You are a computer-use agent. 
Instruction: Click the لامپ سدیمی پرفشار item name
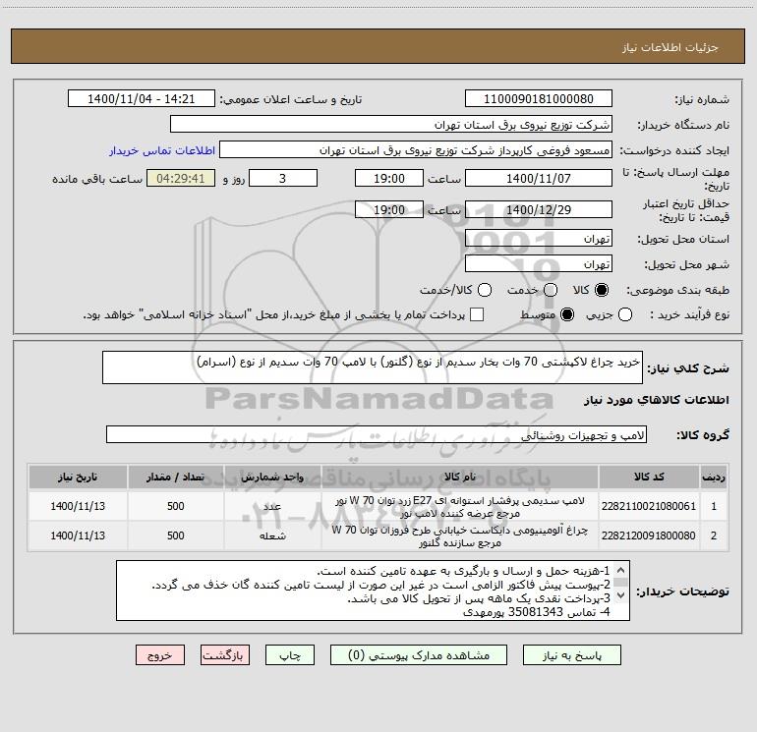(x=460, y=507)
